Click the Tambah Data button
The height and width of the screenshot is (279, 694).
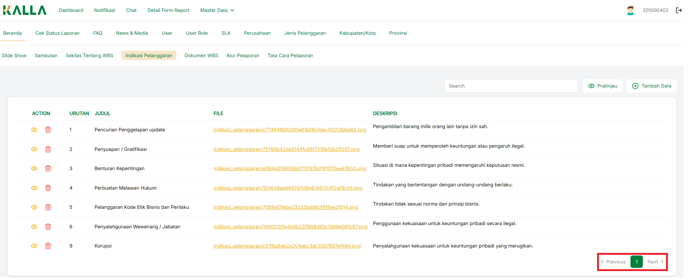click(652, 86)
